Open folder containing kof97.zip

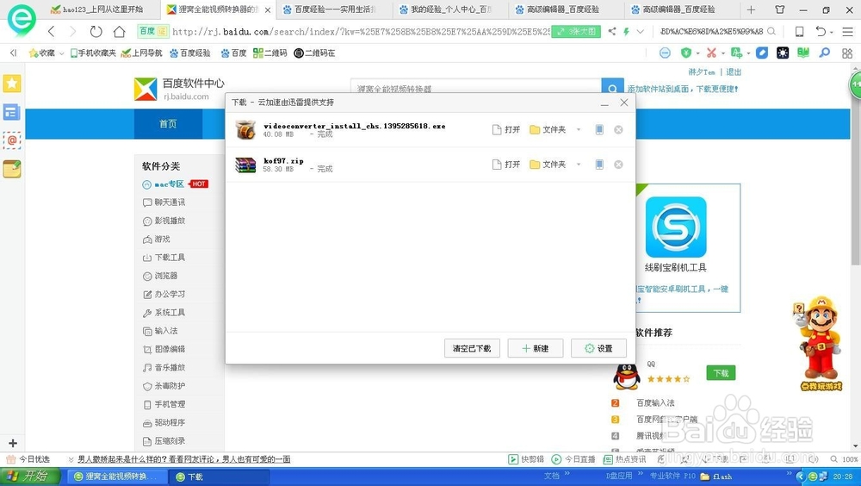coord(548,165)
